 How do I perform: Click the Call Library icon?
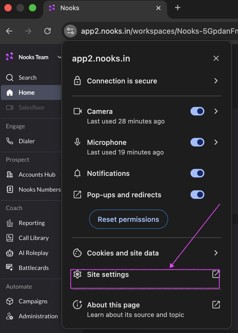point(10,238)
